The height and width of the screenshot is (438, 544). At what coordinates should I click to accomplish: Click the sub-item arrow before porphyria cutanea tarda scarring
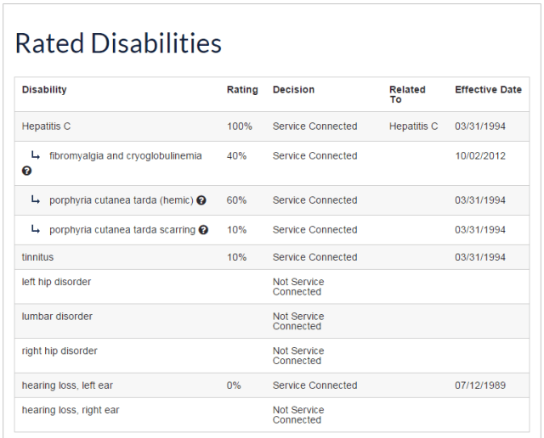[x=36, y=230]
